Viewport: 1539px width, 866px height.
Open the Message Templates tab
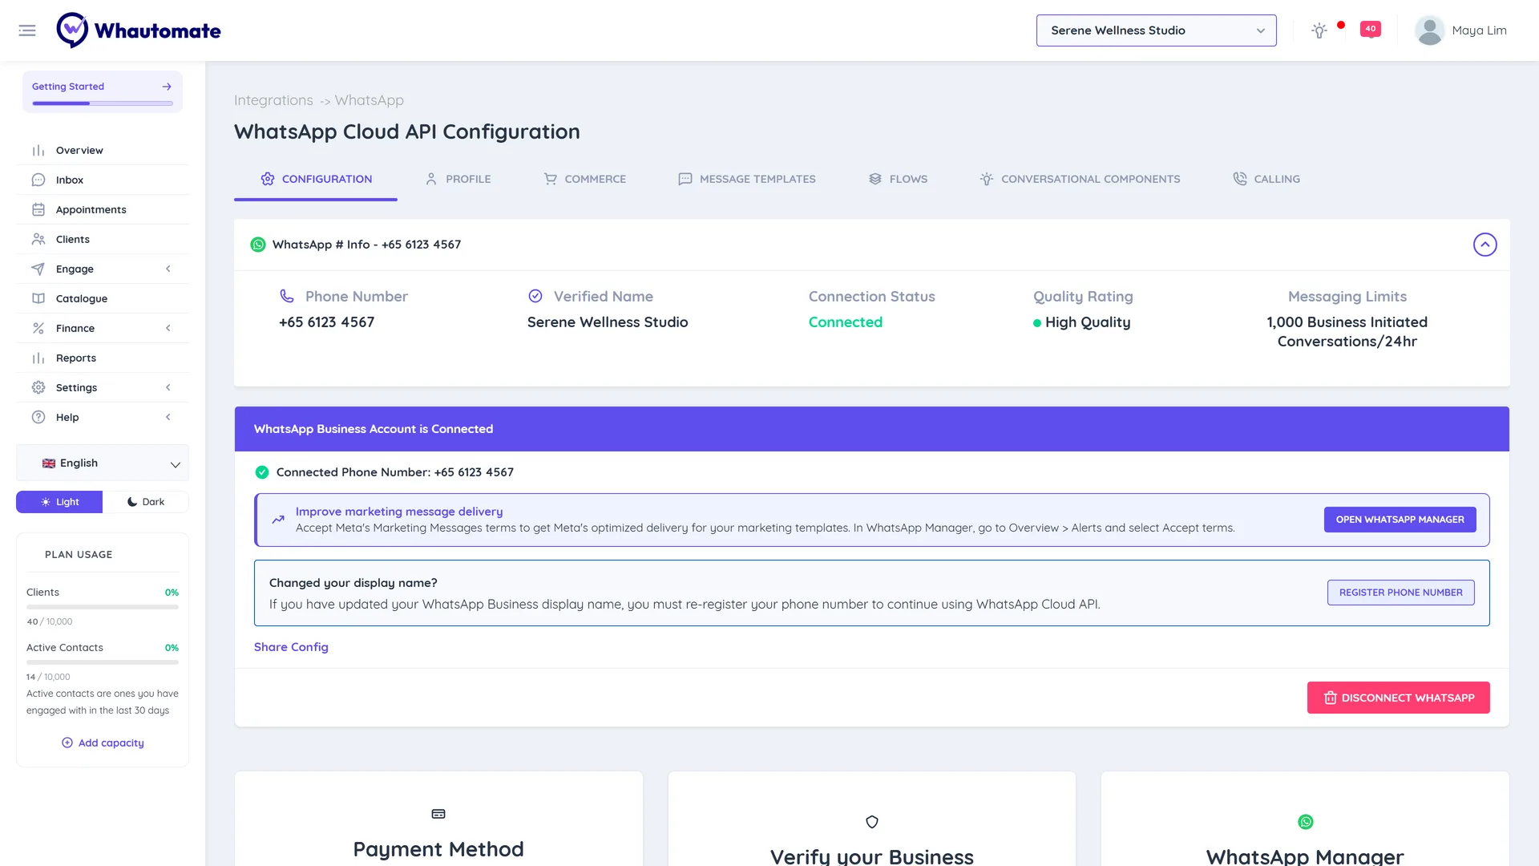point(747,179)
